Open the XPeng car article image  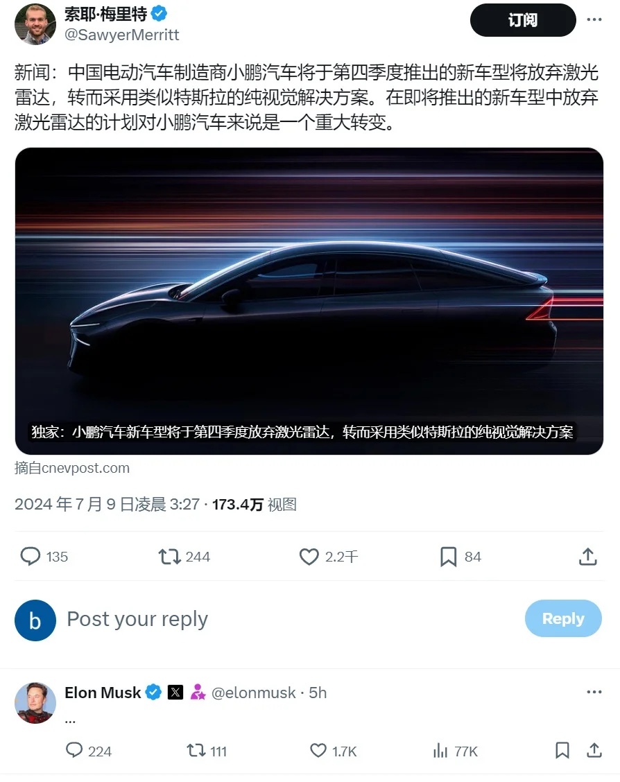pyautogui.click(x=309, y=301)
